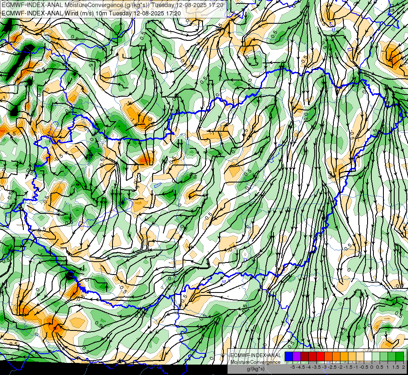The image size is (408, 375).
Task: Click the 1 legend scale value
Action: [388, 367]
